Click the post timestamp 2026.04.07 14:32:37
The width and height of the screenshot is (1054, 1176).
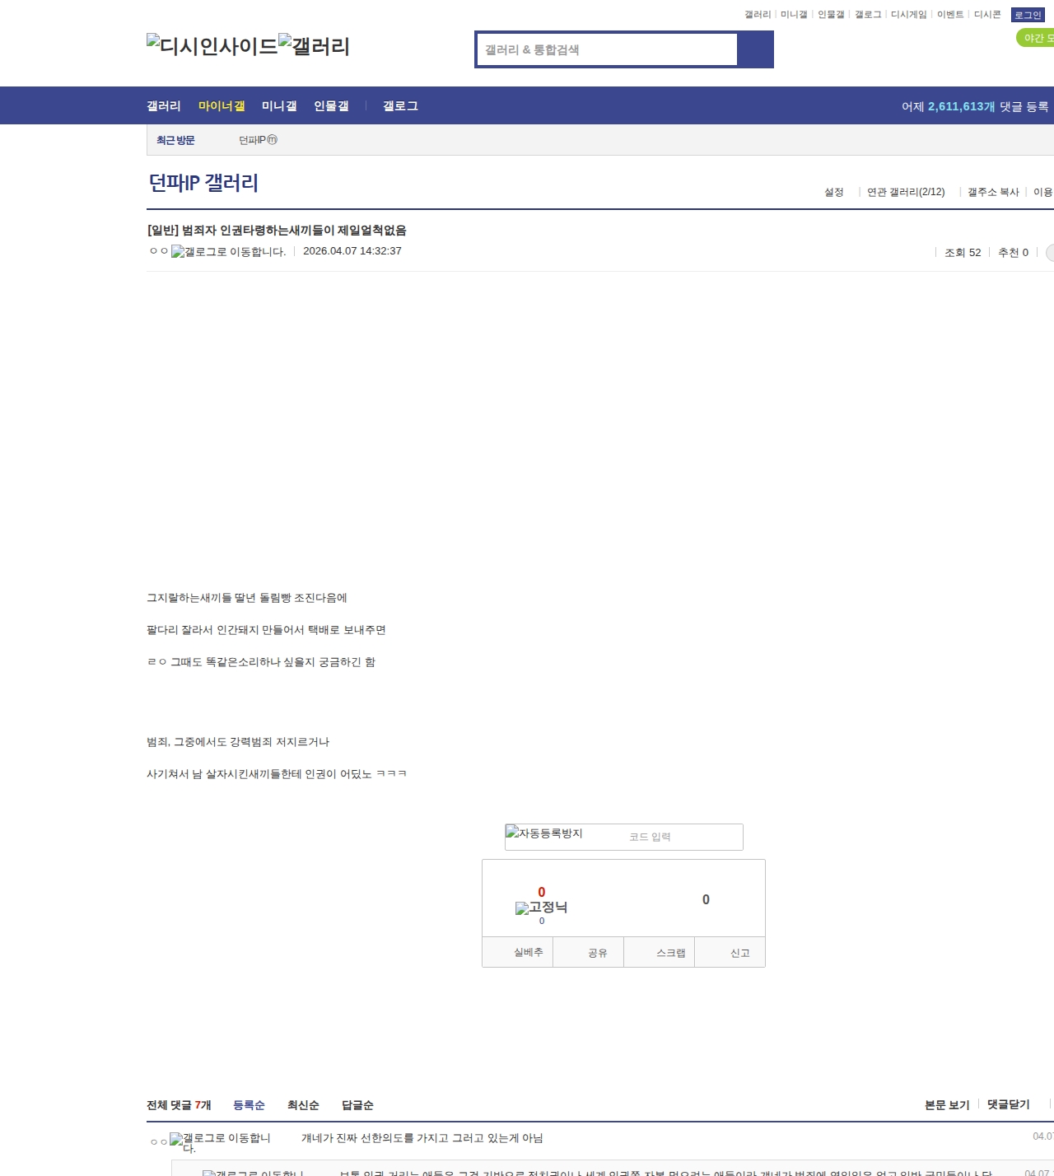352,251
